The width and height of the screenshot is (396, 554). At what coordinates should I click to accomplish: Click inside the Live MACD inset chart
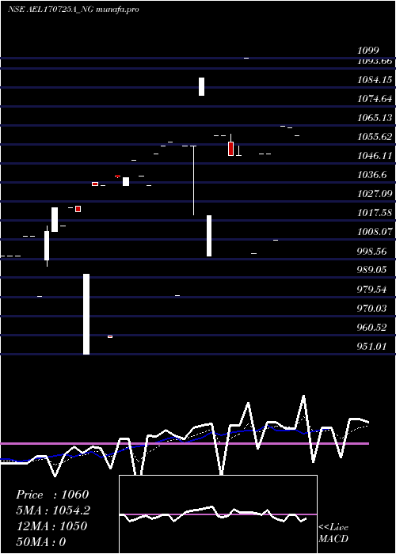(x=218, y=514)
